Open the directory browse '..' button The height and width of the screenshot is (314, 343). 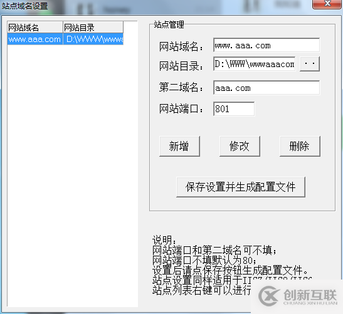(310, 64)
